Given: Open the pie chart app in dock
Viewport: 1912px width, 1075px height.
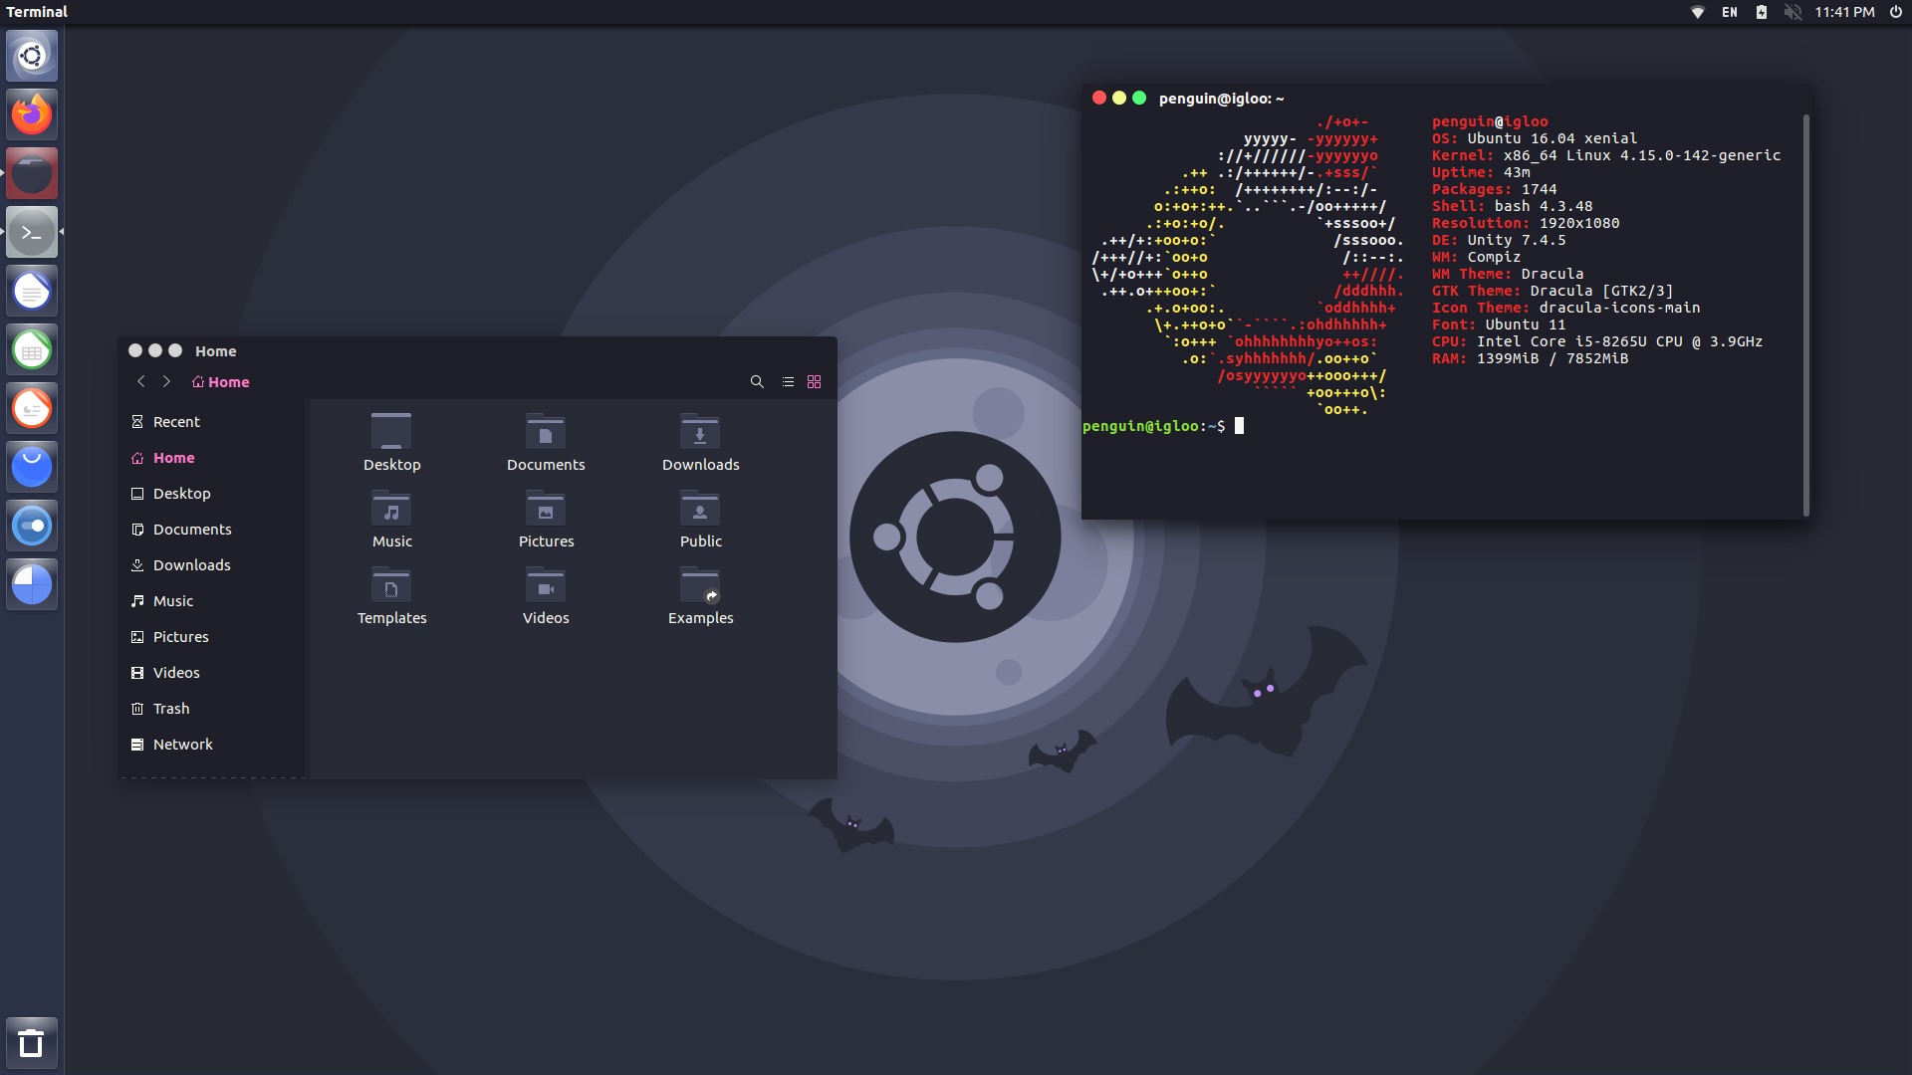Looking at the screenshot, I should [x=32, y=584].
